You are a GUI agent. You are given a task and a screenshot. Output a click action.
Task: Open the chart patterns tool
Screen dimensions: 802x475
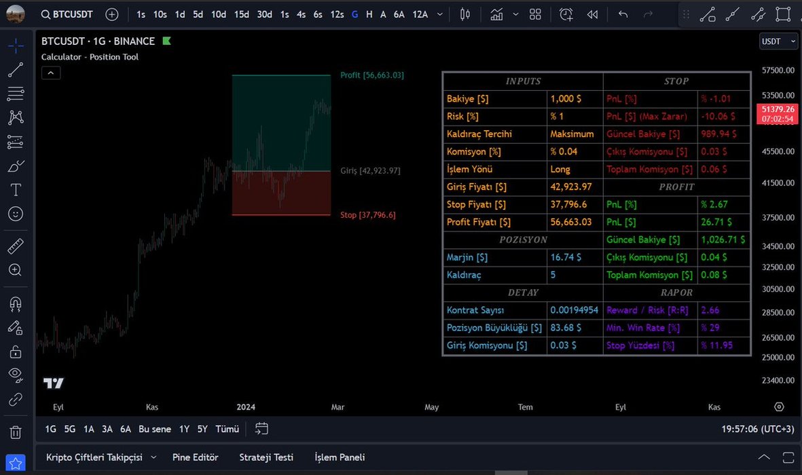[x=16, y=117]
